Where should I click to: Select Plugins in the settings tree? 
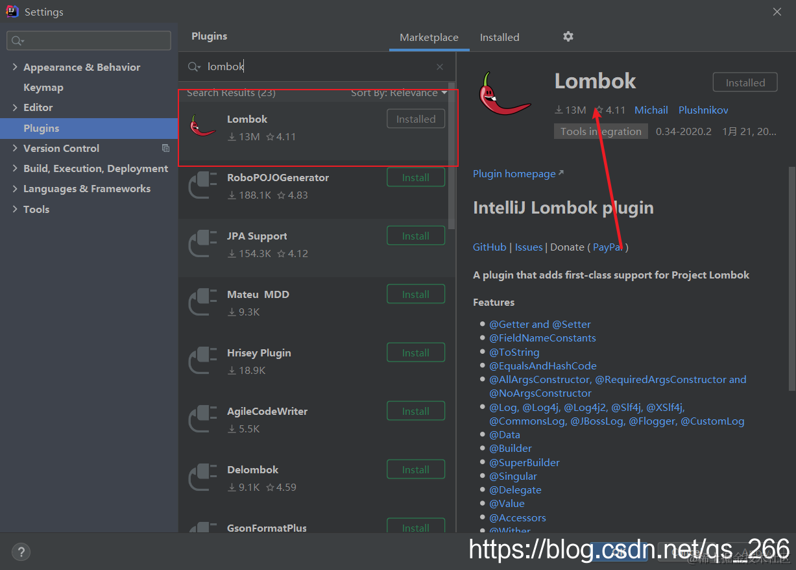point(89,128)
